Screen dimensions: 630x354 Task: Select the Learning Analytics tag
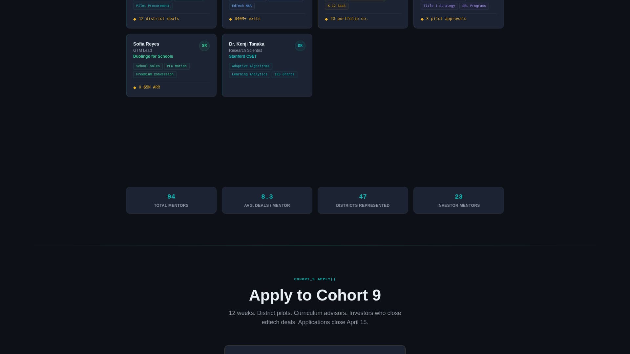tap(249, 74)
